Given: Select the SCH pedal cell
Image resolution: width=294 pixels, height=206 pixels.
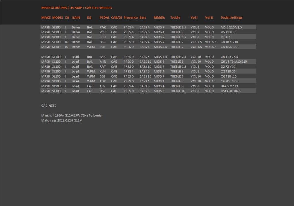Looking at the screenshot, I should click(102, 37).
